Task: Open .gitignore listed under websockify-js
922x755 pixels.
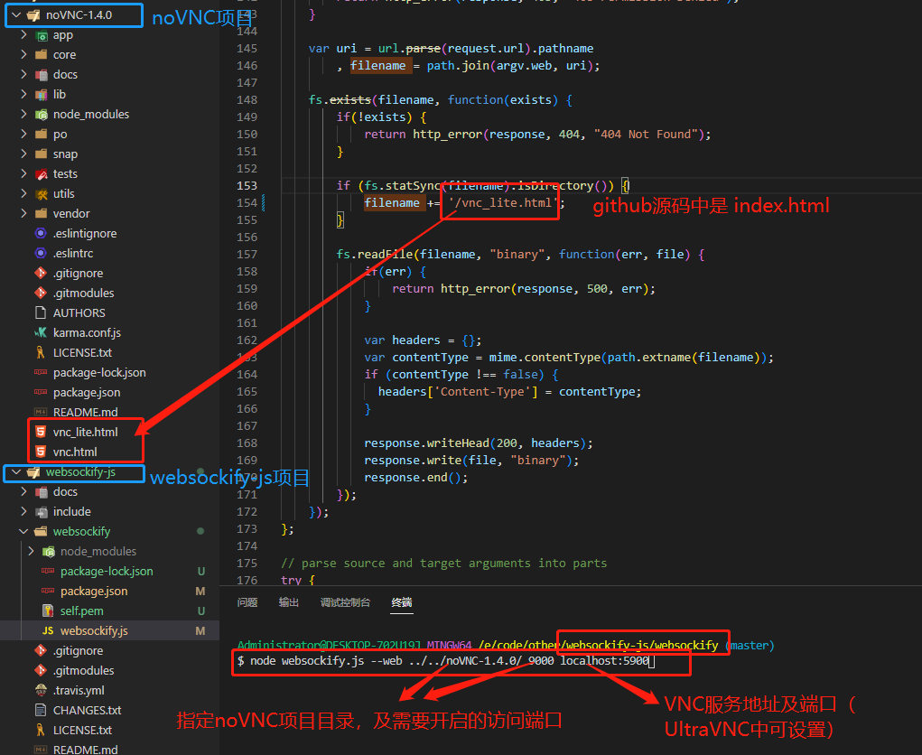Action: (x=79, y=651)
